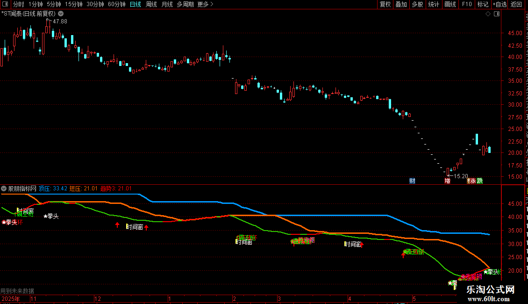Expand the 更多 periods menu
The width and height of the screenshot is (528, 304).
pos(205,4)
